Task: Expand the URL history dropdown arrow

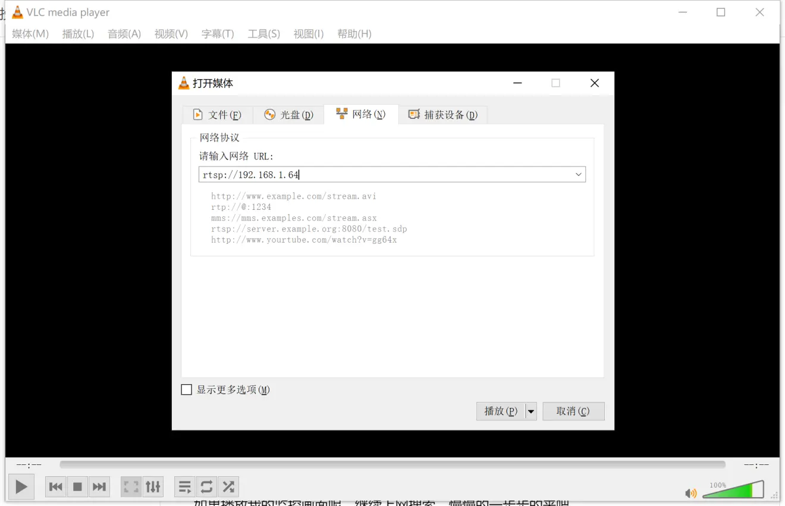Action: click(x=578, y=174)
